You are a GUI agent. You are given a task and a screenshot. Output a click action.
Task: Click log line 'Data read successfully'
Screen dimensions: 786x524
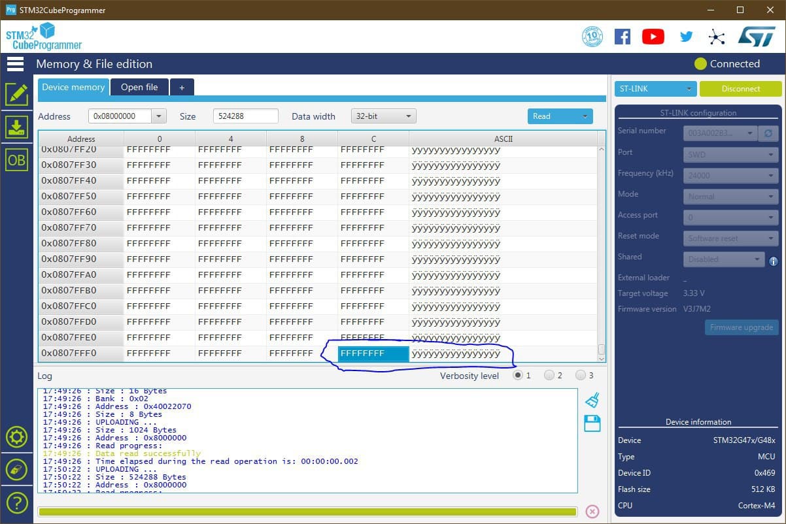[x=148, y=453]
